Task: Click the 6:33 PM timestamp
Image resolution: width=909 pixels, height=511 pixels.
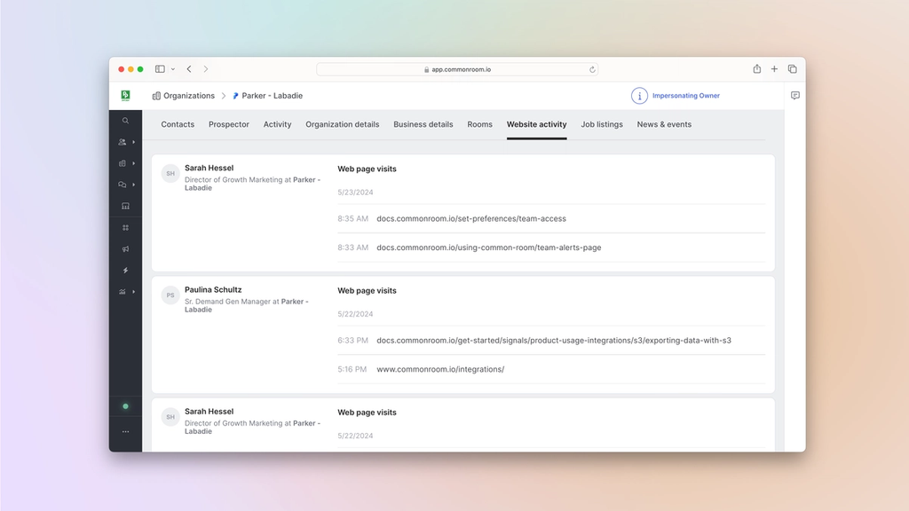Action: [352, 340]
